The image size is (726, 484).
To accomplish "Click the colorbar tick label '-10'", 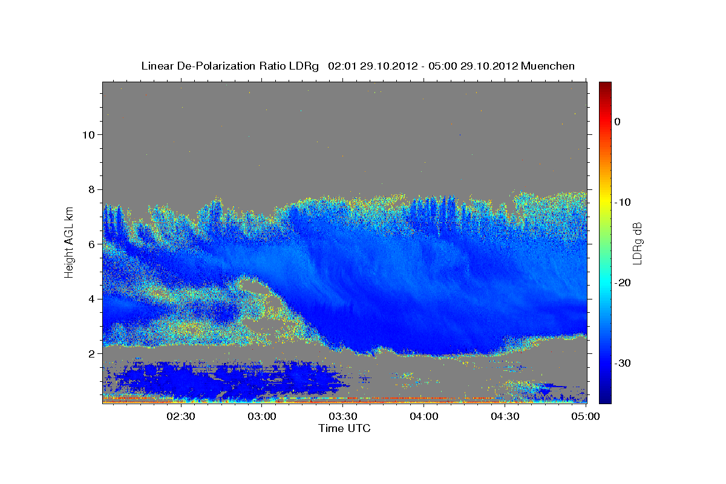I will [x=623, y=202].
